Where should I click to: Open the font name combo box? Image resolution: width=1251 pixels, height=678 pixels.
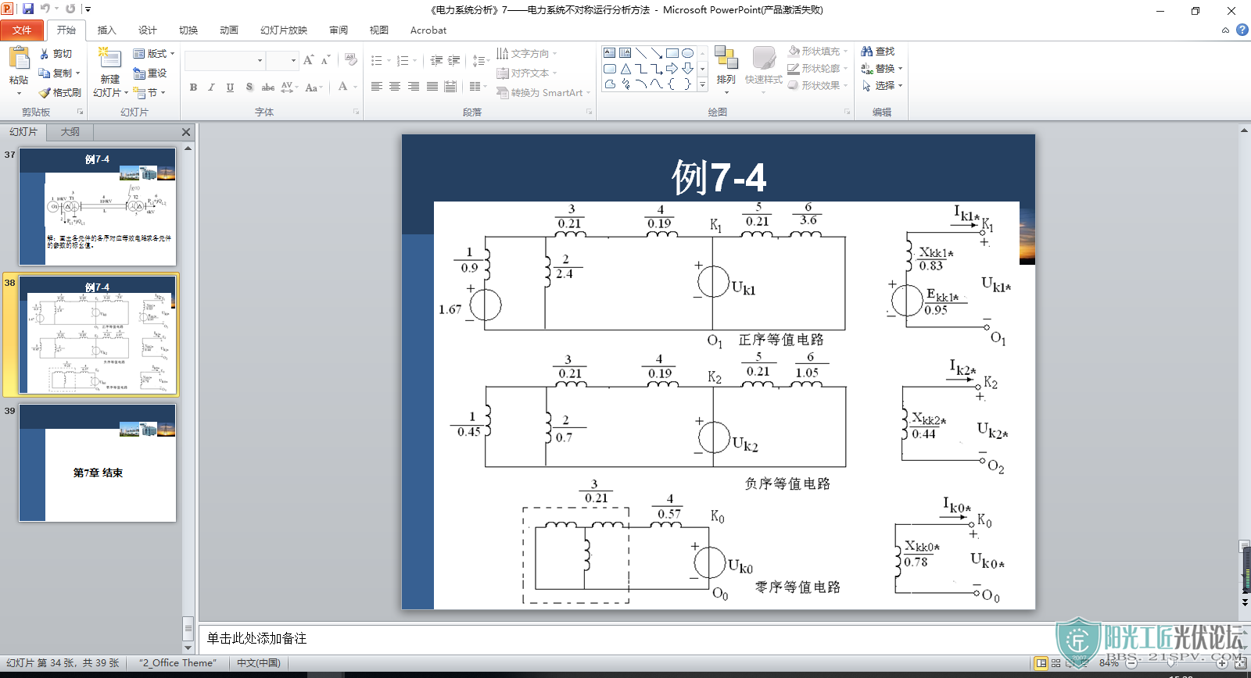(225, 60)
